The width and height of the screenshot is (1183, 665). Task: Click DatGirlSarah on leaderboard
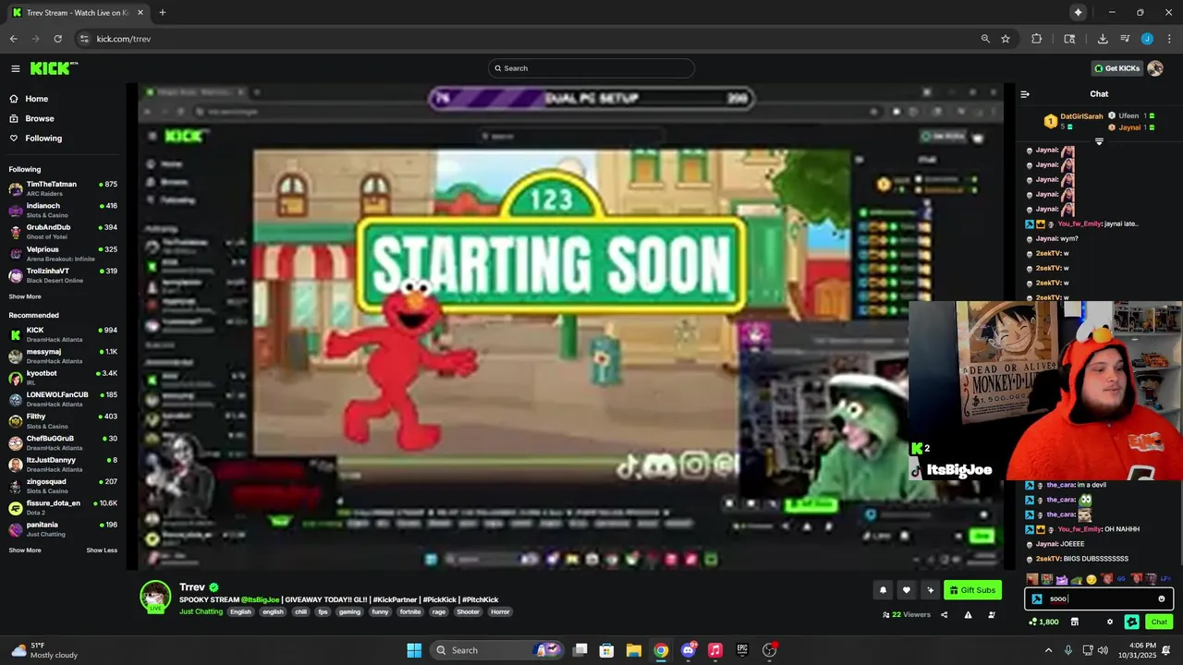pyautogui.click(x=1081, y=116)
